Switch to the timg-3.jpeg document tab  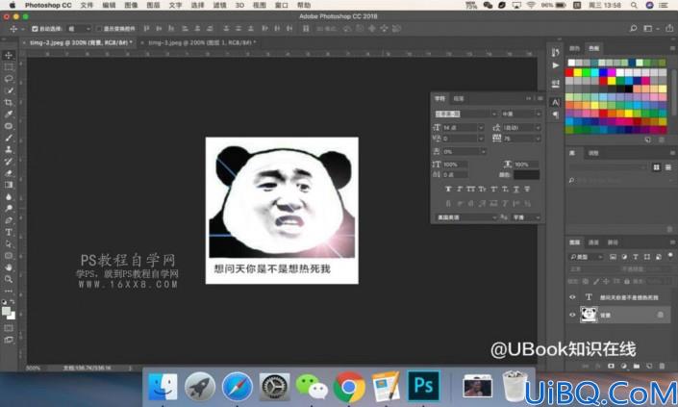point(202,43)
